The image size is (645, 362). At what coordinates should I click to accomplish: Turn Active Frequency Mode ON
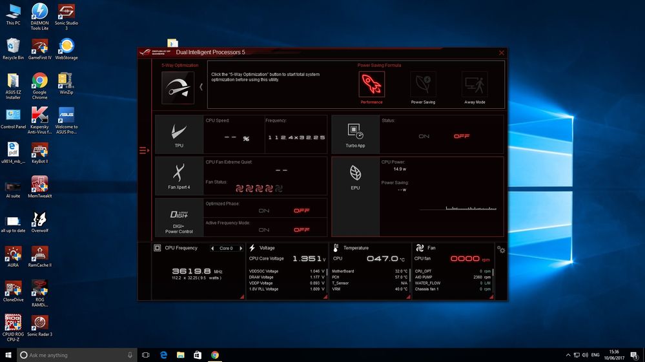point(263,230)
